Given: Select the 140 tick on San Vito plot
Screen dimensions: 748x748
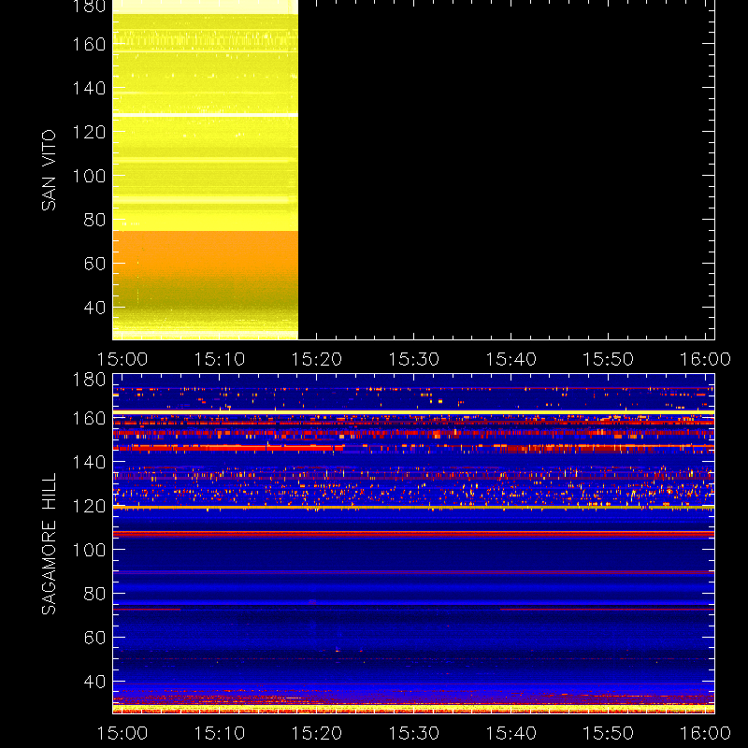Looking at the screenshot, I should click(x=89, y=88).
